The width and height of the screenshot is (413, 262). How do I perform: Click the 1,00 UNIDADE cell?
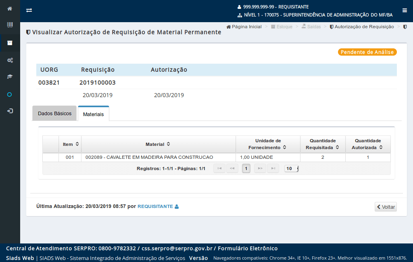coord(268,158)
